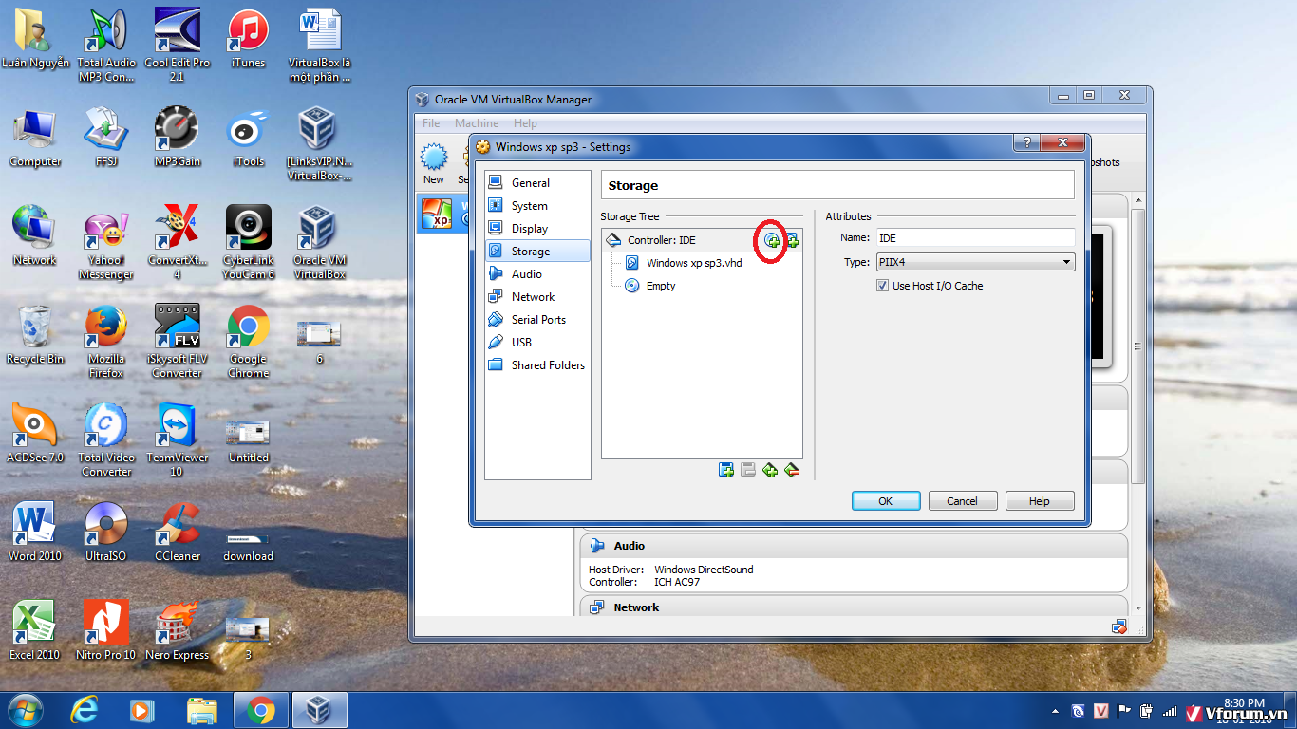Open CCleaner desktop shortcut
This screenshot has height=729, width=1297.
pyautogui.click(x=178, y=533)
